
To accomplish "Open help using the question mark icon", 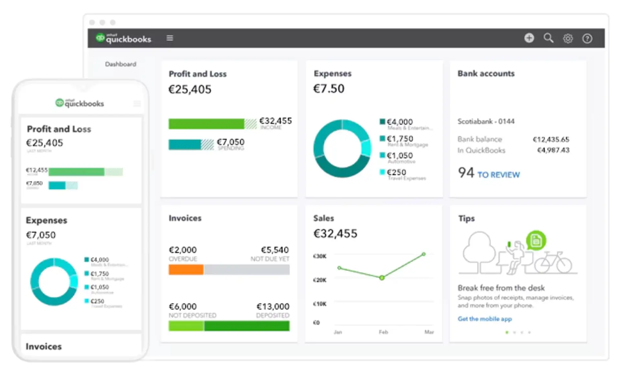I will tap(587, 38).
